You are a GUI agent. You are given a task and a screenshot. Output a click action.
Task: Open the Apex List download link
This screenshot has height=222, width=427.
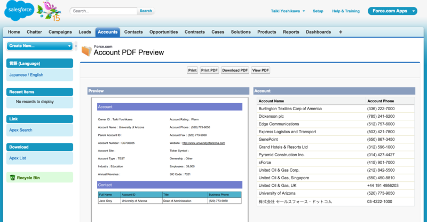tap(18, 158)
